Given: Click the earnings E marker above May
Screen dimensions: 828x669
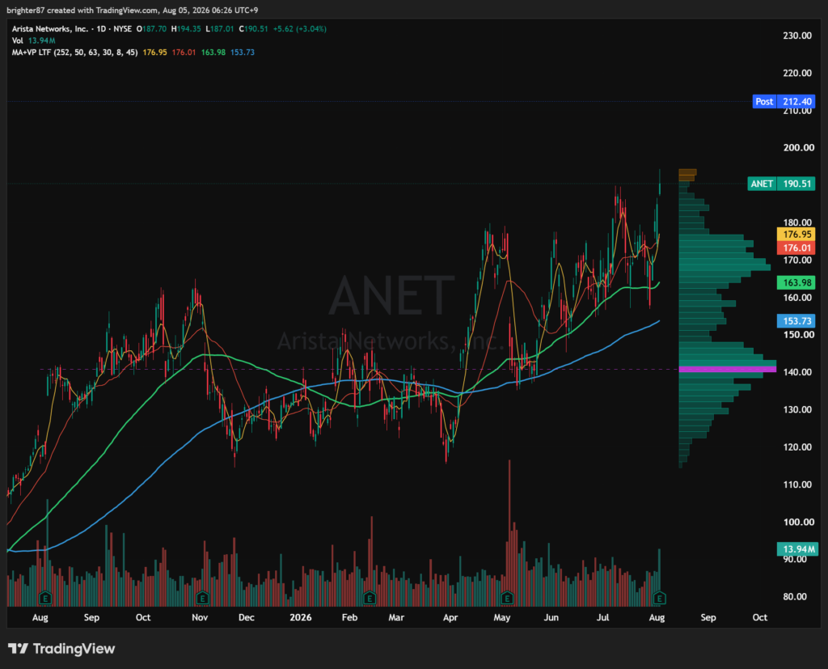Looking at the screenshot, I should 507,598.
